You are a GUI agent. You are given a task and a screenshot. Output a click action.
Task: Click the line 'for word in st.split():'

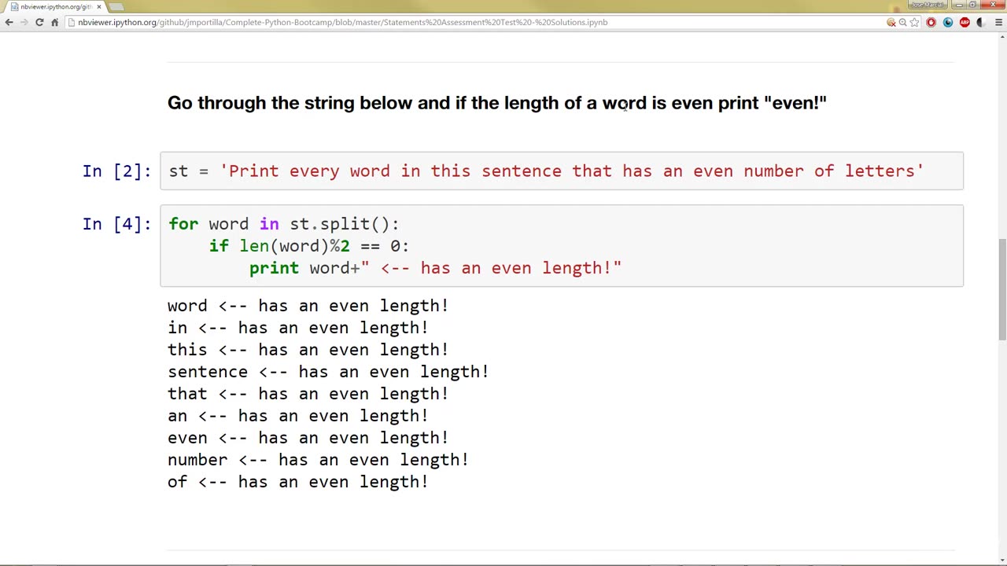284,224
